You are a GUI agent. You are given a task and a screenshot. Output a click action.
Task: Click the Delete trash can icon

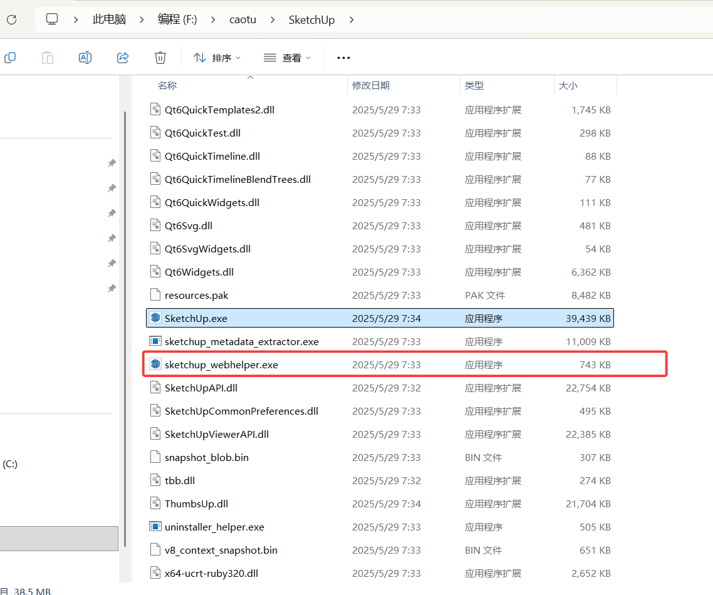click(x=160, y=58)
